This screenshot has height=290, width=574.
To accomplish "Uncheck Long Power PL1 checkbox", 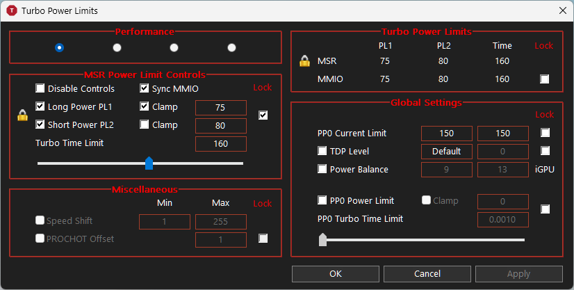I will (40, 107).
